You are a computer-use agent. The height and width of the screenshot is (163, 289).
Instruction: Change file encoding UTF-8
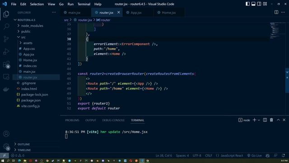tap(197, 156)
